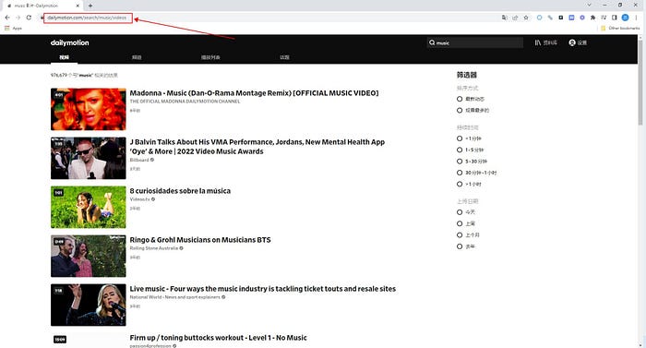Click the magnifier icon in Dailymotion search
This screenshot has height=348, width=646.
click(432, 42)
